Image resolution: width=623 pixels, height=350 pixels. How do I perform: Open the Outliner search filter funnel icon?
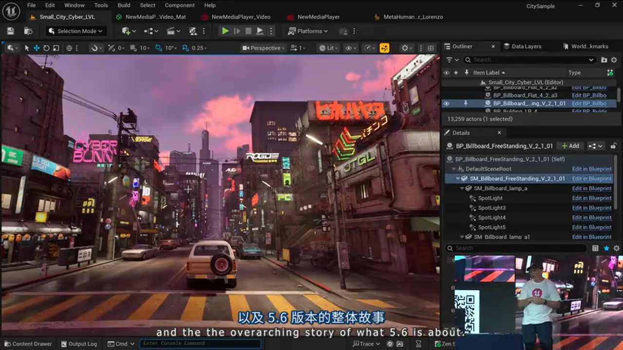449,59
